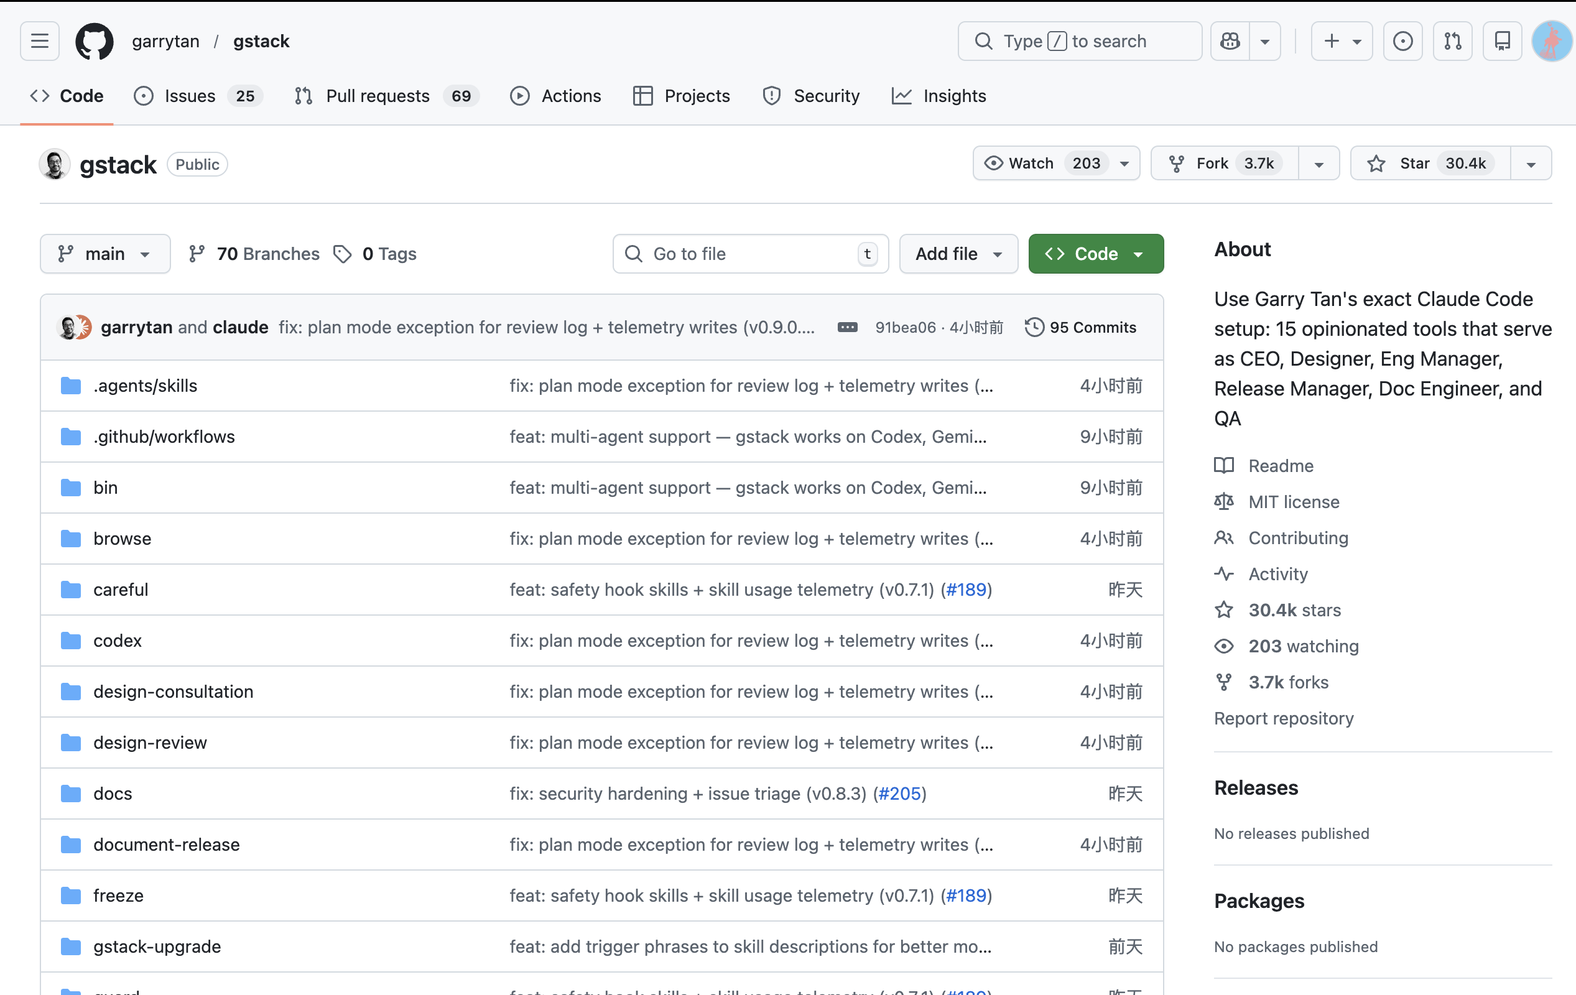
Task: Open the main branch selector dropdown
Action: pyautogui.click(x=104, y=254)
